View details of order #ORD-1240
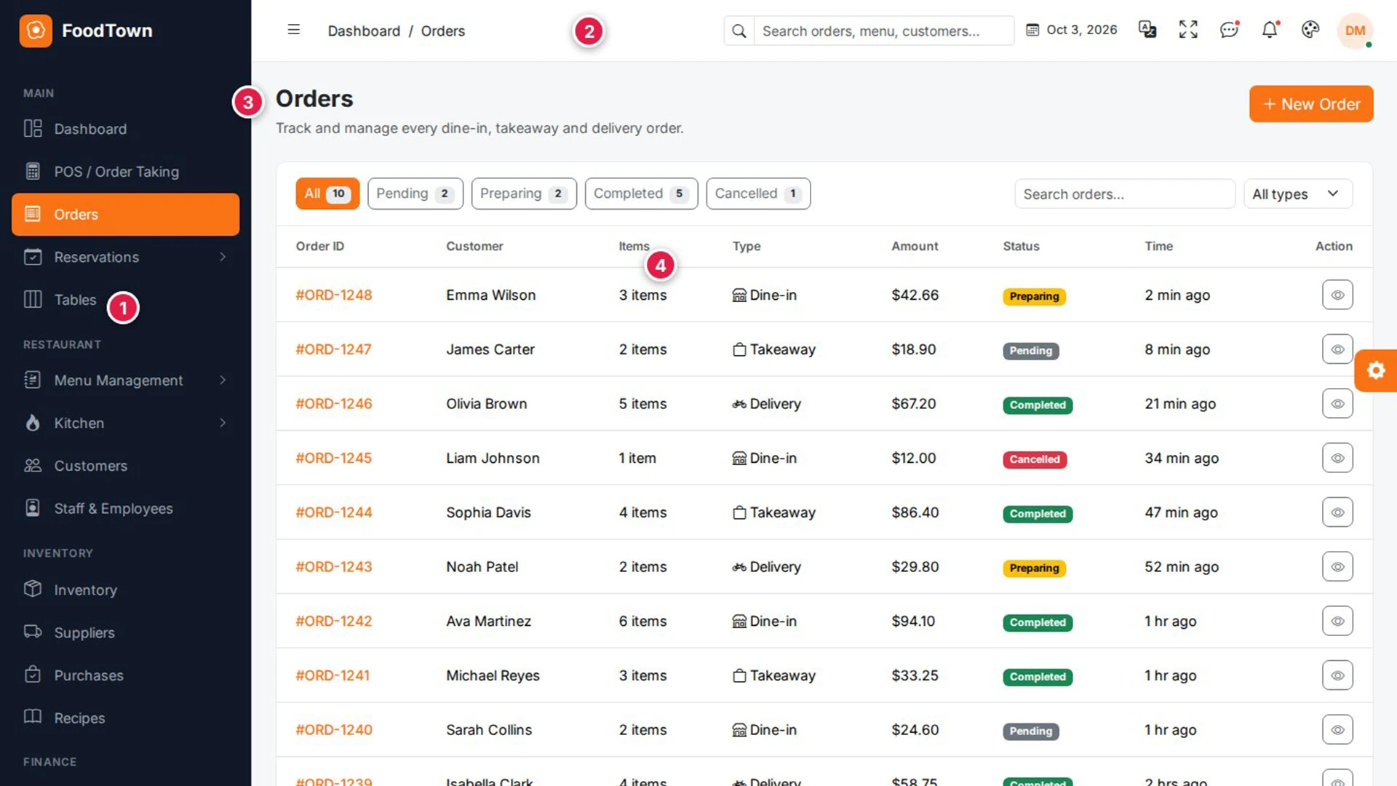This screenshot has height=786, width=1397. click(1337, 729)
